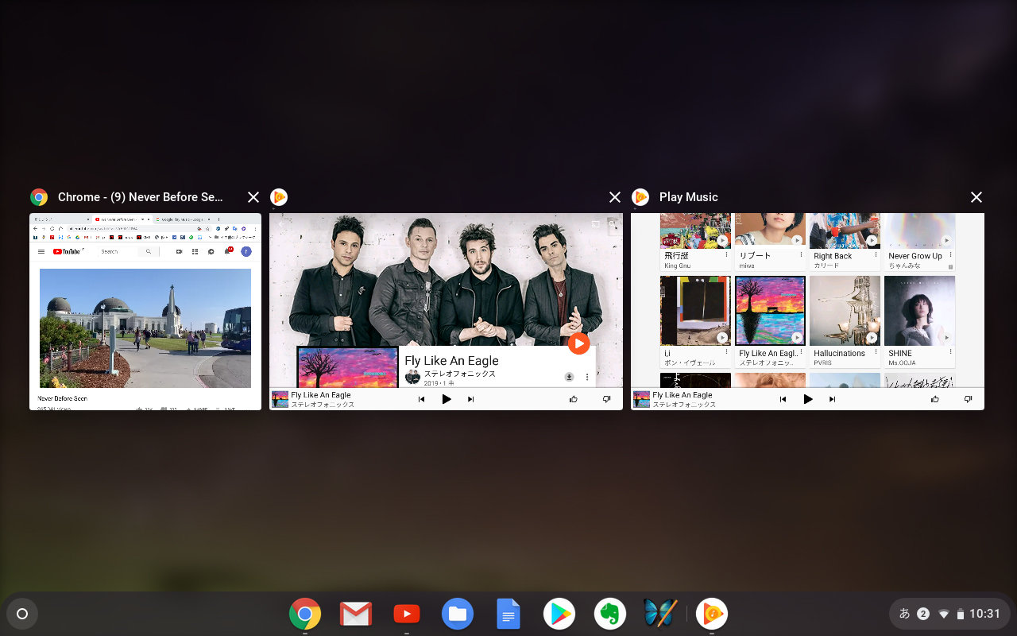Open Google Docs from the shelf
Screen dimensions: 1017x636
tap(508, 613)
